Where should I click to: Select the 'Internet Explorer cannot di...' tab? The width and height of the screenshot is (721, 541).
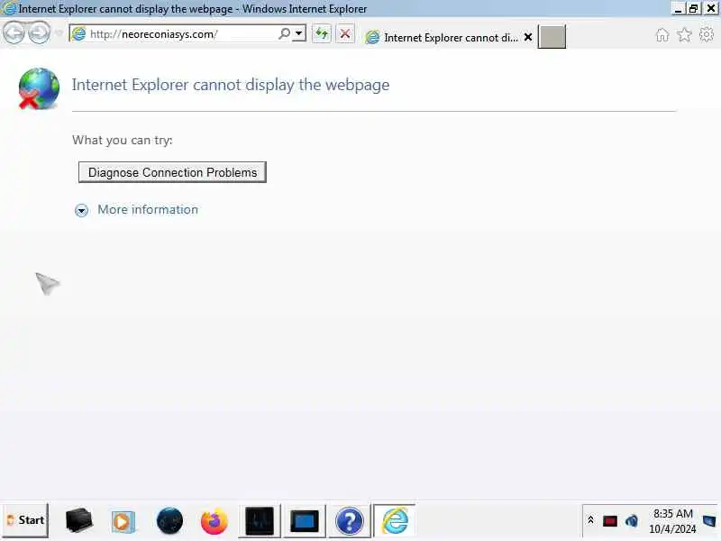[448, 37]
